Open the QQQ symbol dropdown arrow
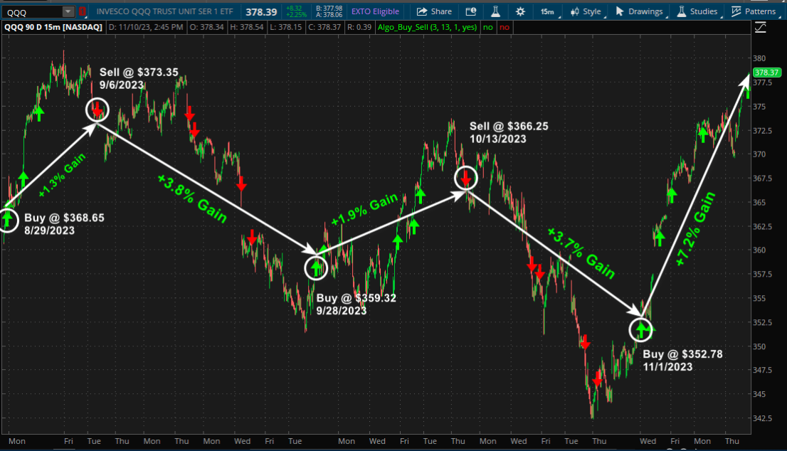 coord(68,11)
